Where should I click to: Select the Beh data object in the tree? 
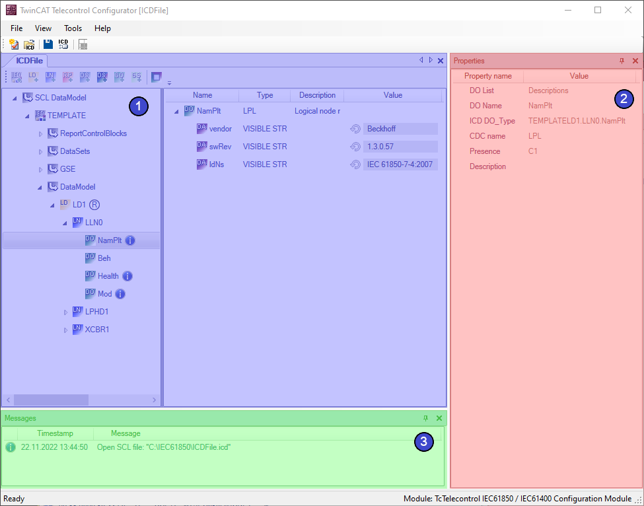(x=104, y=258)
